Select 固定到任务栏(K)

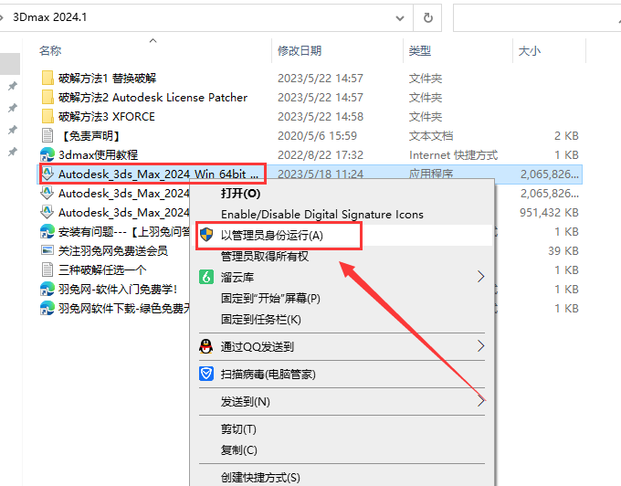tap(260, 319)
